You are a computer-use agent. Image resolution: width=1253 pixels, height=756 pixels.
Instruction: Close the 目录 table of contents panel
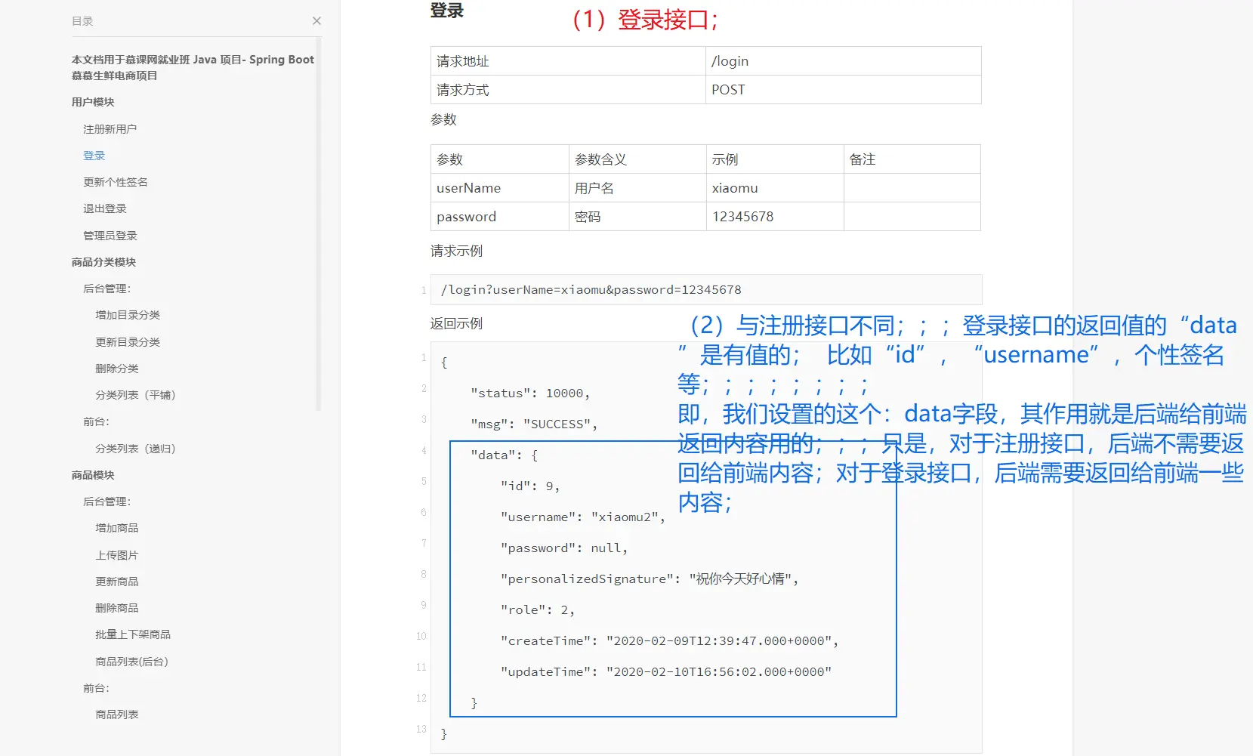point(316,21)
